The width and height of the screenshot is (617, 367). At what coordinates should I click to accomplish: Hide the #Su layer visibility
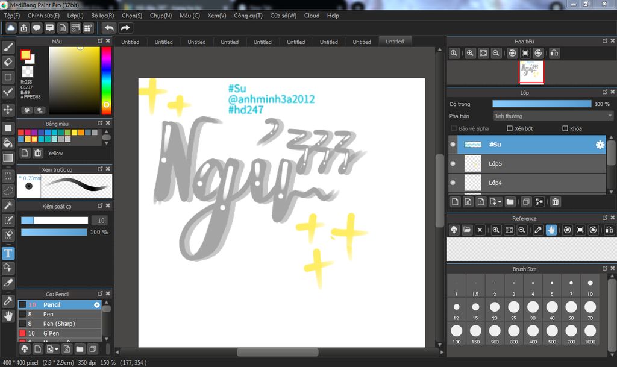453,145
